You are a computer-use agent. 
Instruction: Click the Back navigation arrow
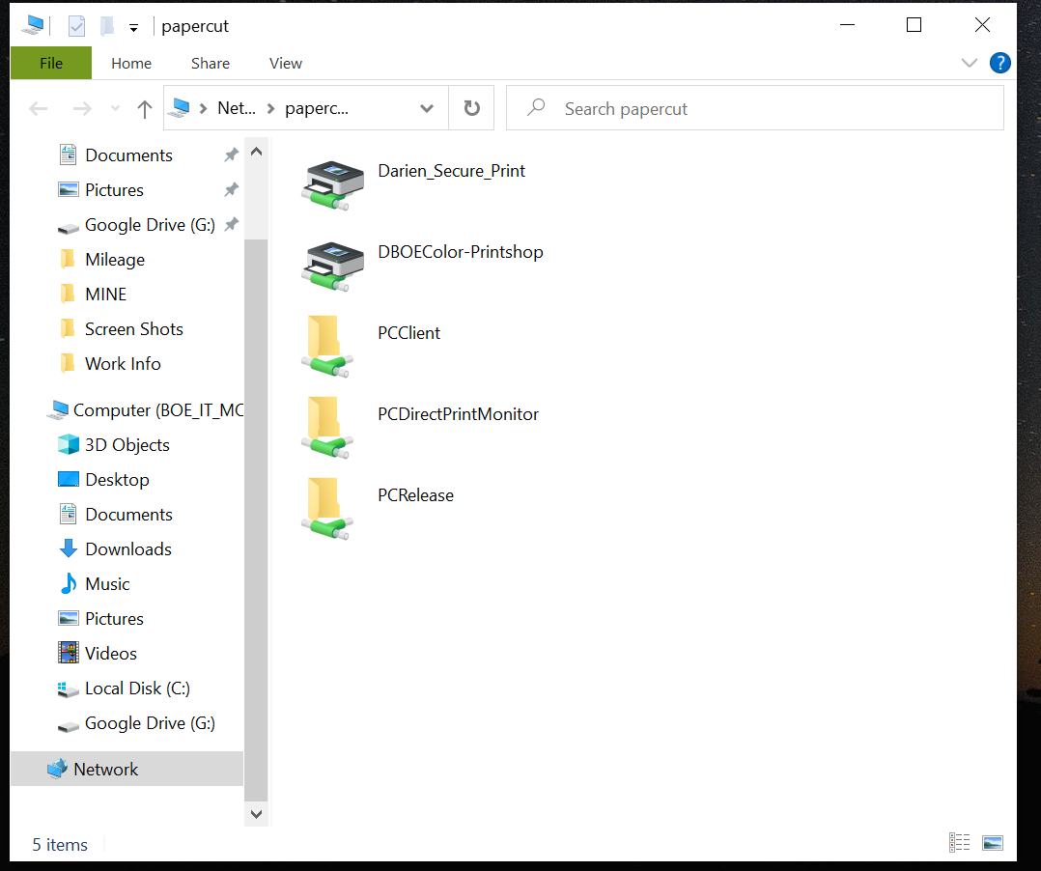39,108
